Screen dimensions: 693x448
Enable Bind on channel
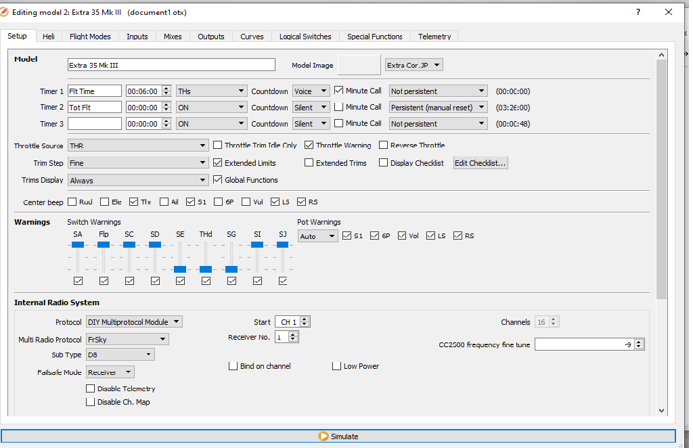click(233, 365)
